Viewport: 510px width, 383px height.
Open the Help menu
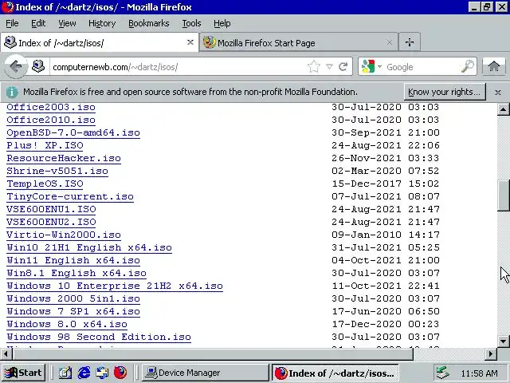[x=222, y=23]
